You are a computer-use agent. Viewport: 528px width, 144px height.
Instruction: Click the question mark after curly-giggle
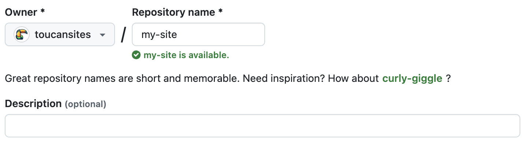448,79
